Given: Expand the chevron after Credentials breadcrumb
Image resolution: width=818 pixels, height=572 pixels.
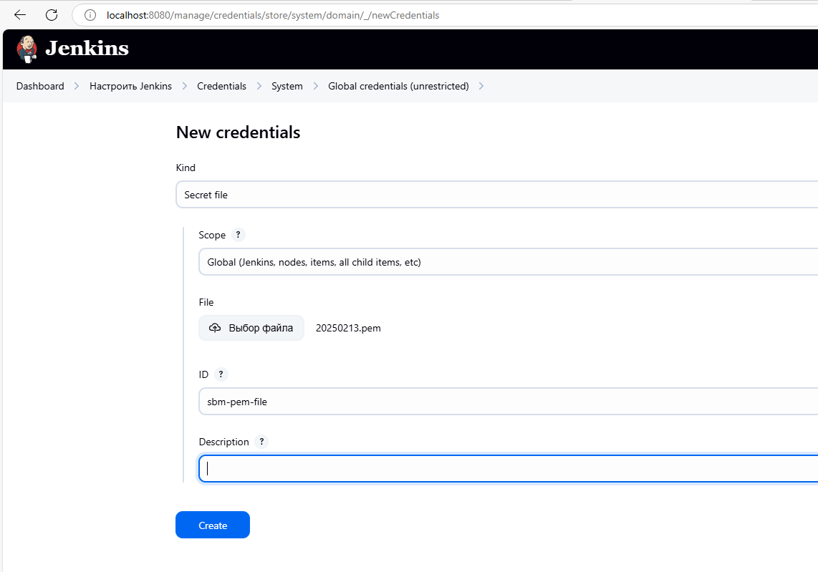Looking at the screenshot, I should pos(259,87).
